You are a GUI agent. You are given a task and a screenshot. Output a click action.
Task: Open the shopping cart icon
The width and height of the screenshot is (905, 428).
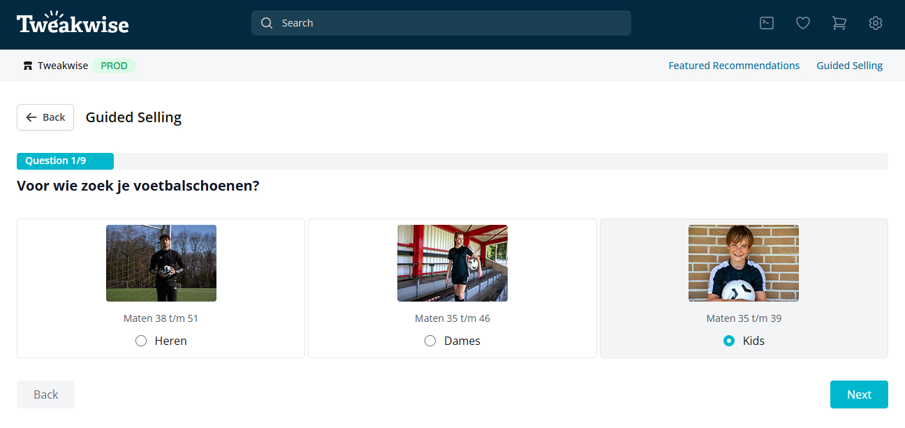(839, 23)
